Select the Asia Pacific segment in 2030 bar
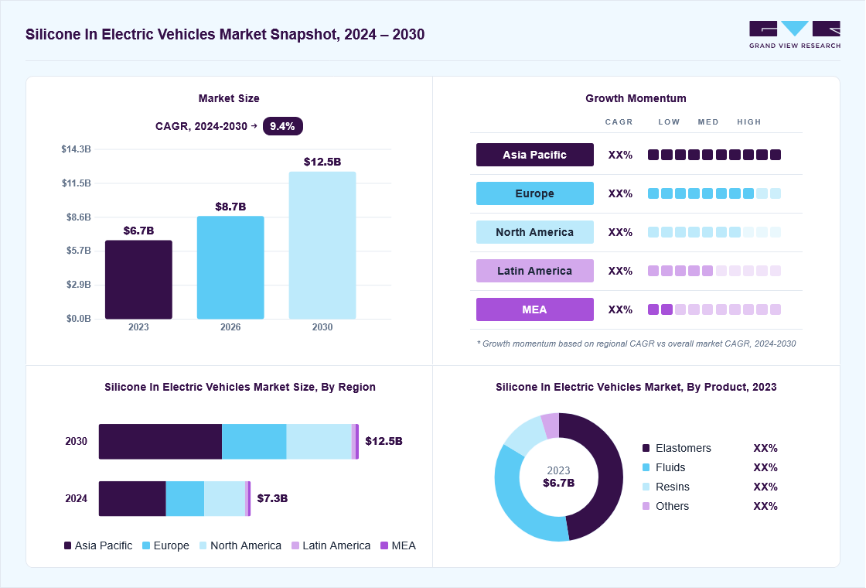 (160, 442)
